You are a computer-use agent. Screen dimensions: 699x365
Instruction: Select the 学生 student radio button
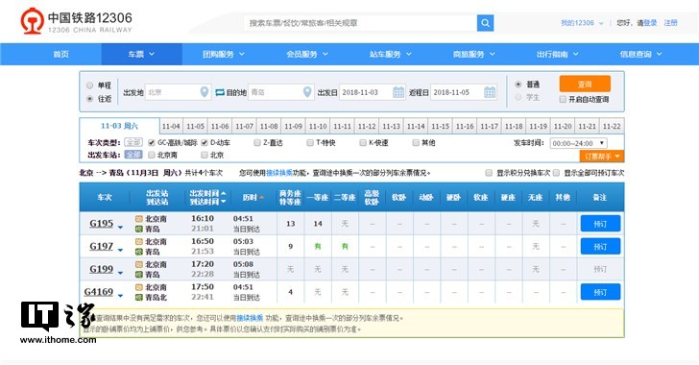coord(518,97)
